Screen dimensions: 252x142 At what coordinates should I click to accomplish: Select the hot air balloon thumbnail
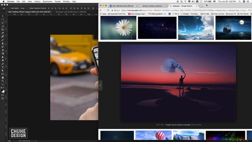(154, 135)
